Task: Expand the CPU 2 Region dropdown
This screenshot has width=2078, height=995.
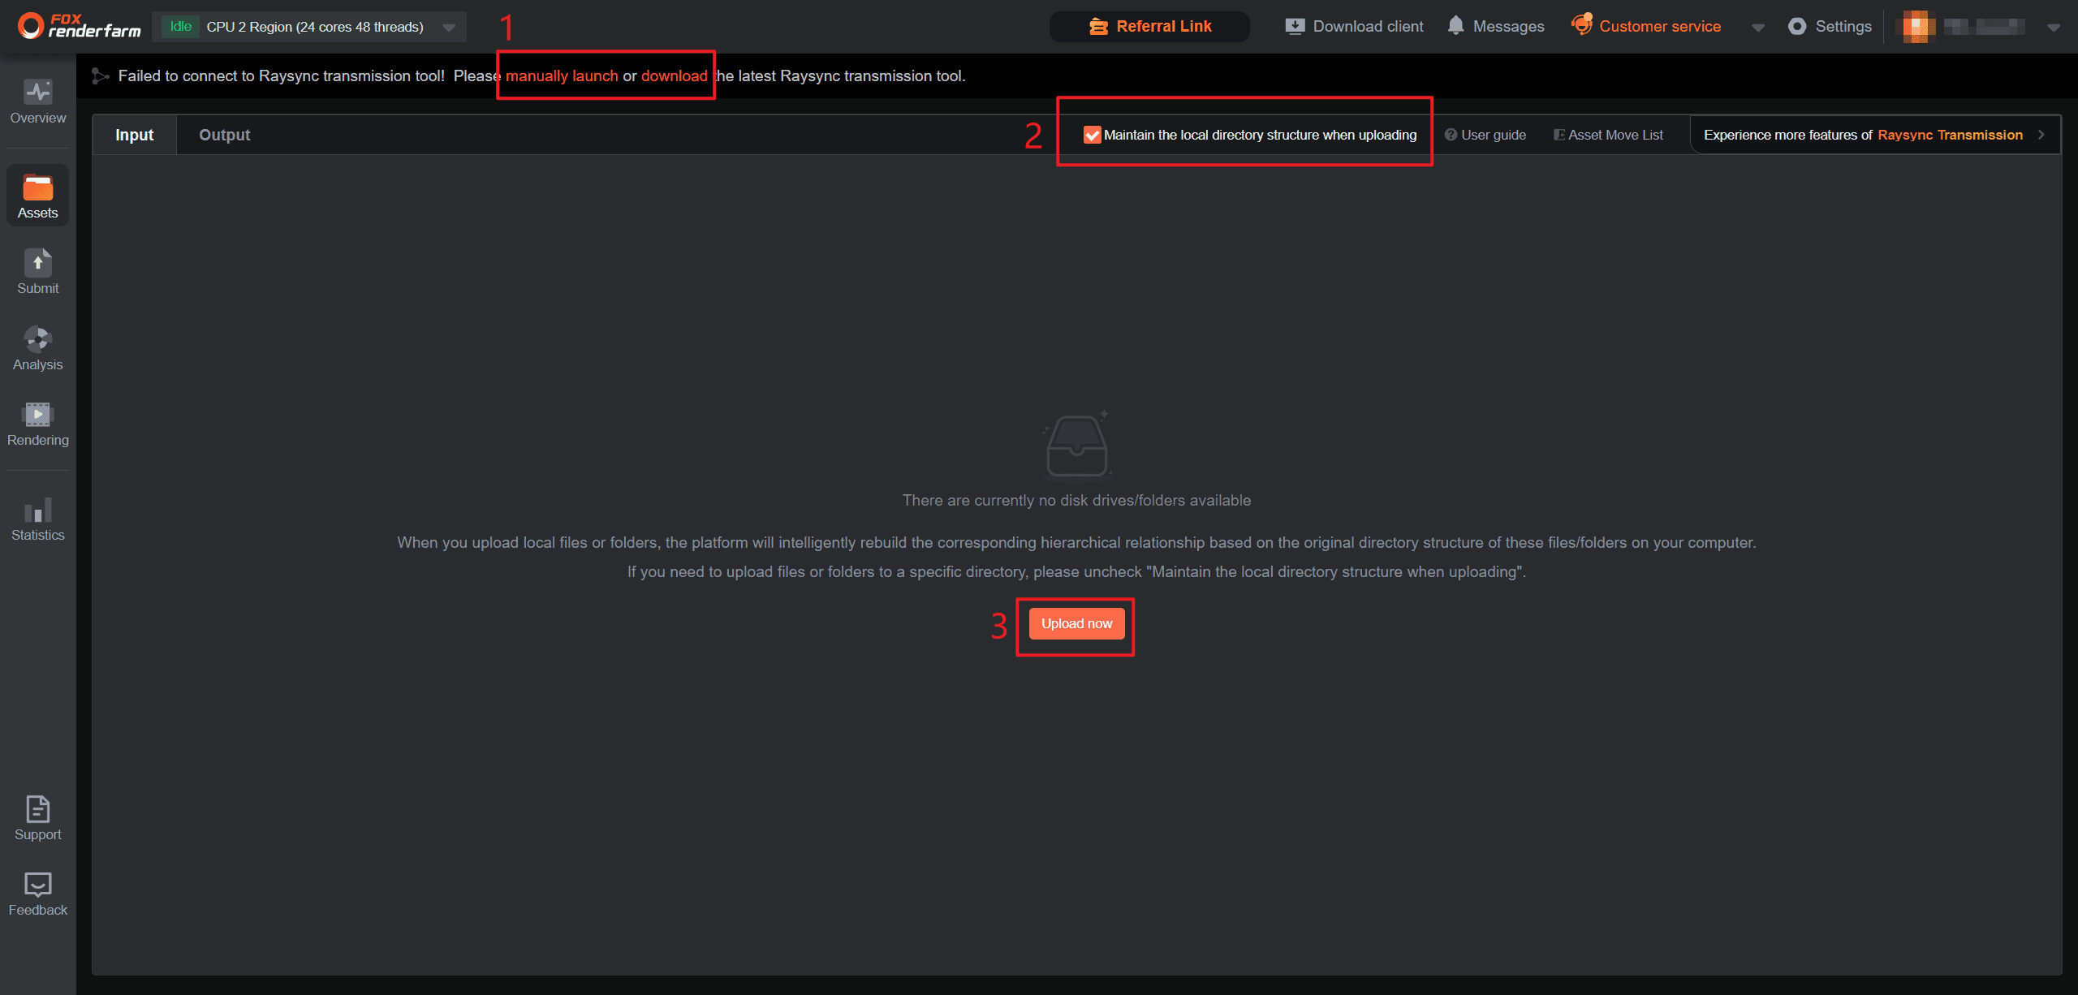Action: (449, 28)
